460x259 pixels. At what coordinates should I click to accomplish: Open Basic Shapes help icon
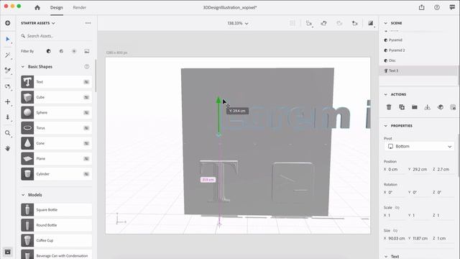coord(87,67)
